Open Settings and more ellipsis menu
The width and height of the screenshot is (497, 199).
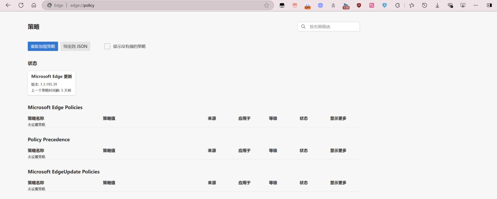(x=476, y=5)
